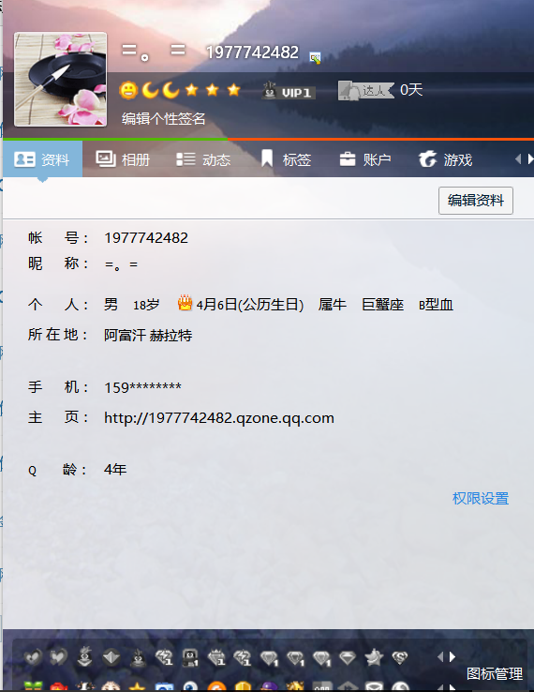Click the VIP1 penguin badge
This screenshot has width=534, height=692.
(289, 91)
